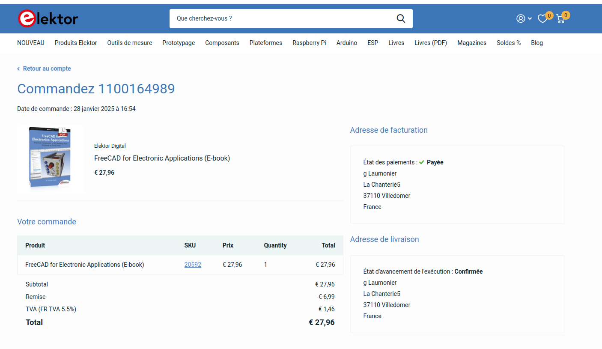This screenshot has width=602, height=349.
Task: Open the Blog menu item
Action: point(537,43)
